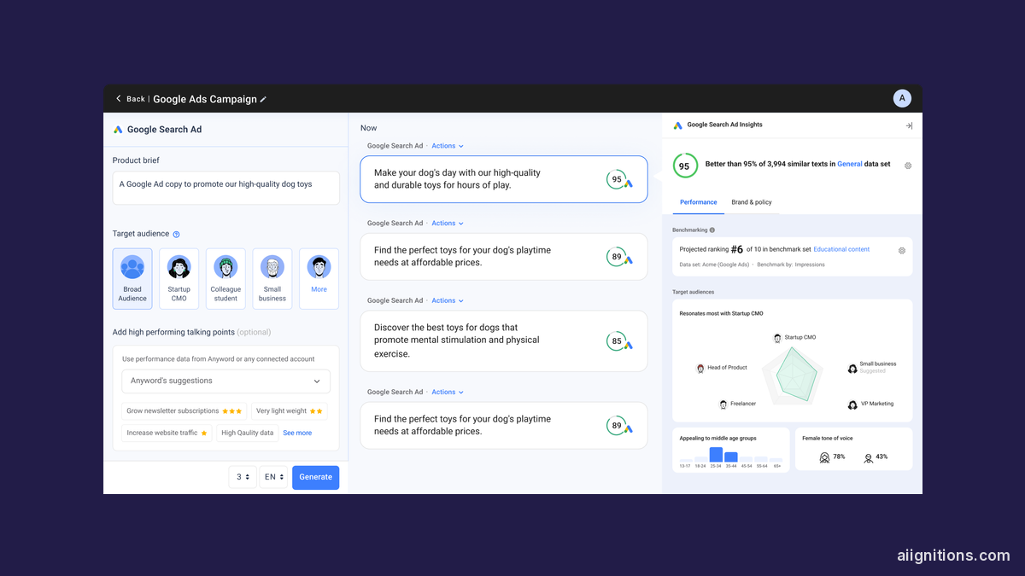Click the Target audience help icon
This screenshot has width=1025, height=576.
pos(177,234)
